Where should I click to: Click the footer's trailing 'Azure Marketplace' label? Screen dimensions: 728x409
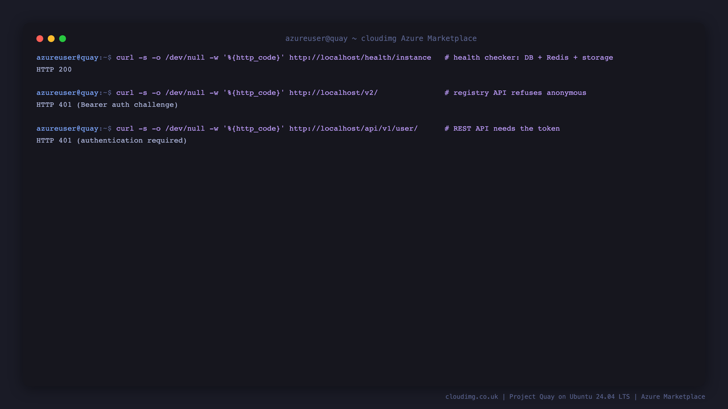(673, 397)
